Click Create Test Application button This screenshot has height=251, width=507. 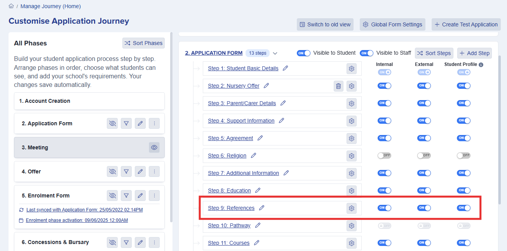tap(466, 24)
